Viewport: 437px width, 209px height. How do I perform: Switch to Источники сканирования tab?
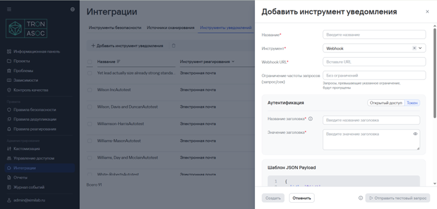point(171,28)
